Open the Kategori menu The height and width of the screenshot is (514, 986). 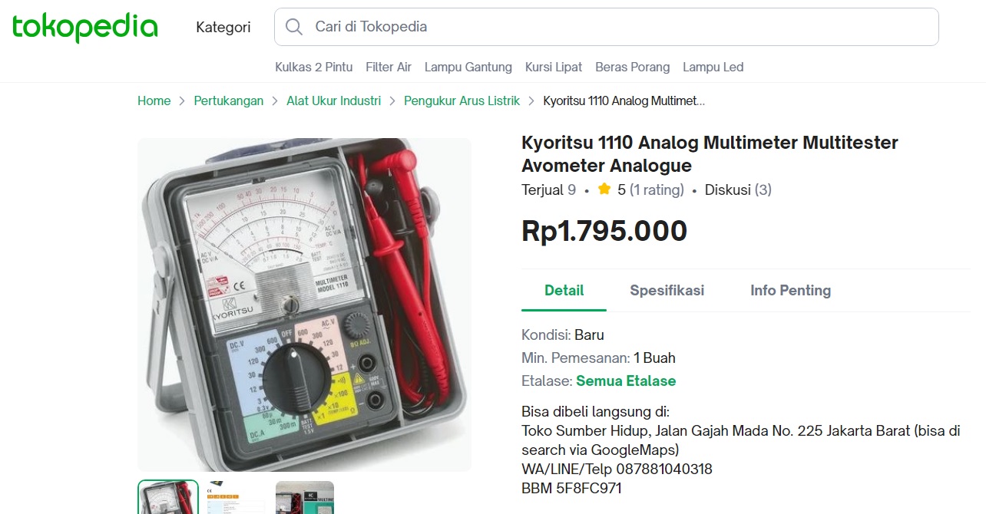pyautogui.click(x=223, y=27)
